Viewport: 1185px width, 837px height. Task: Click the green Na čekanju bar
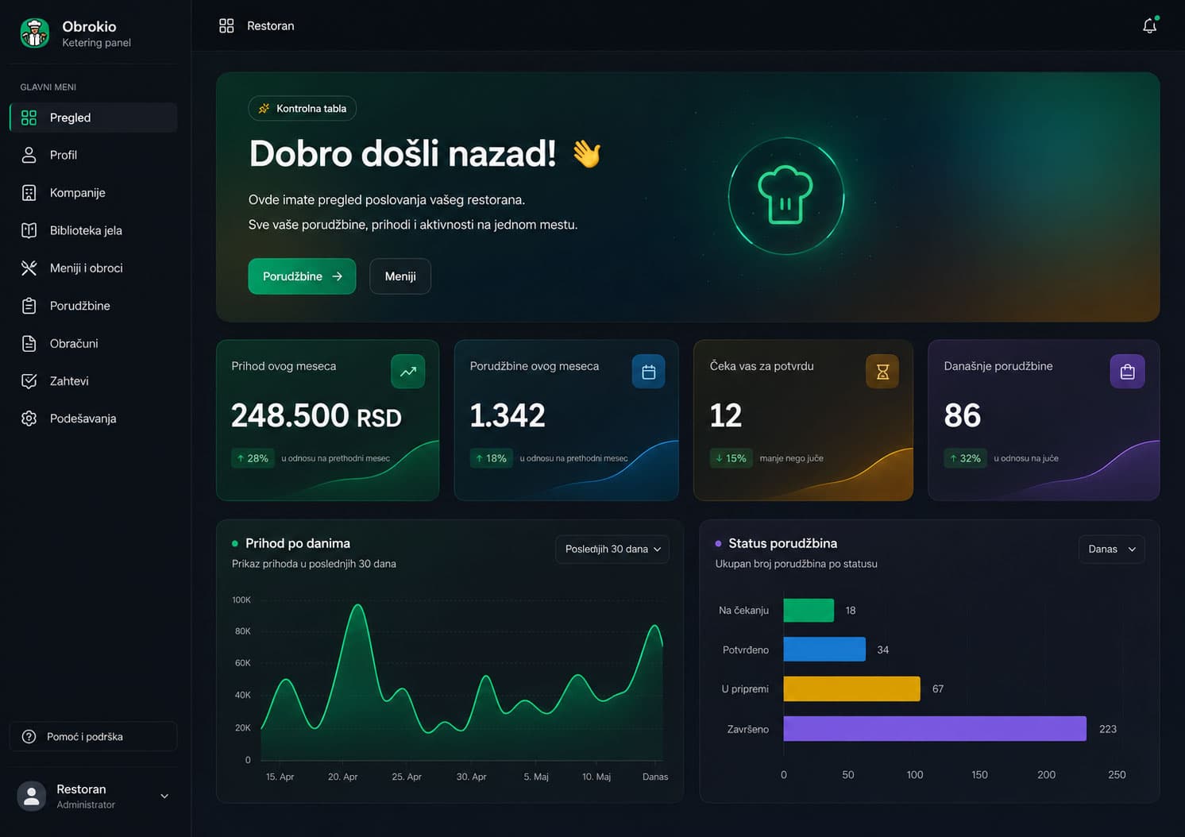809,610
